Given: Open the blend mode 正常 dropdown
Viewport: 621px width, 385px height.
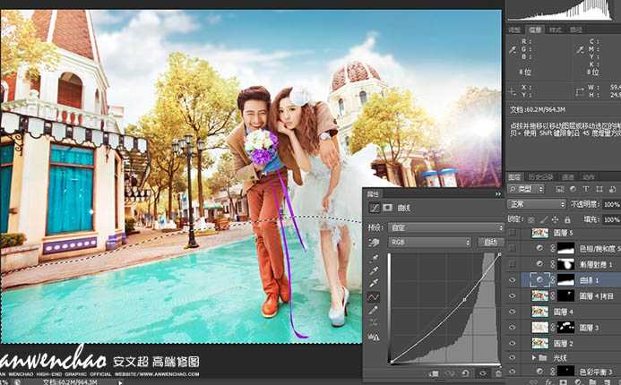Looking at the screenshot, I should click(537, 204).
